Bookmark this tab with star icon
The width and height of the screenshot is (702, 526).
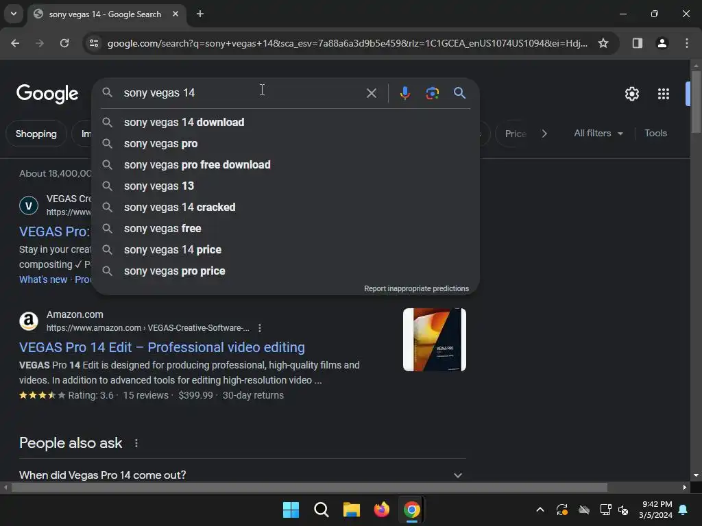point(603,43)
